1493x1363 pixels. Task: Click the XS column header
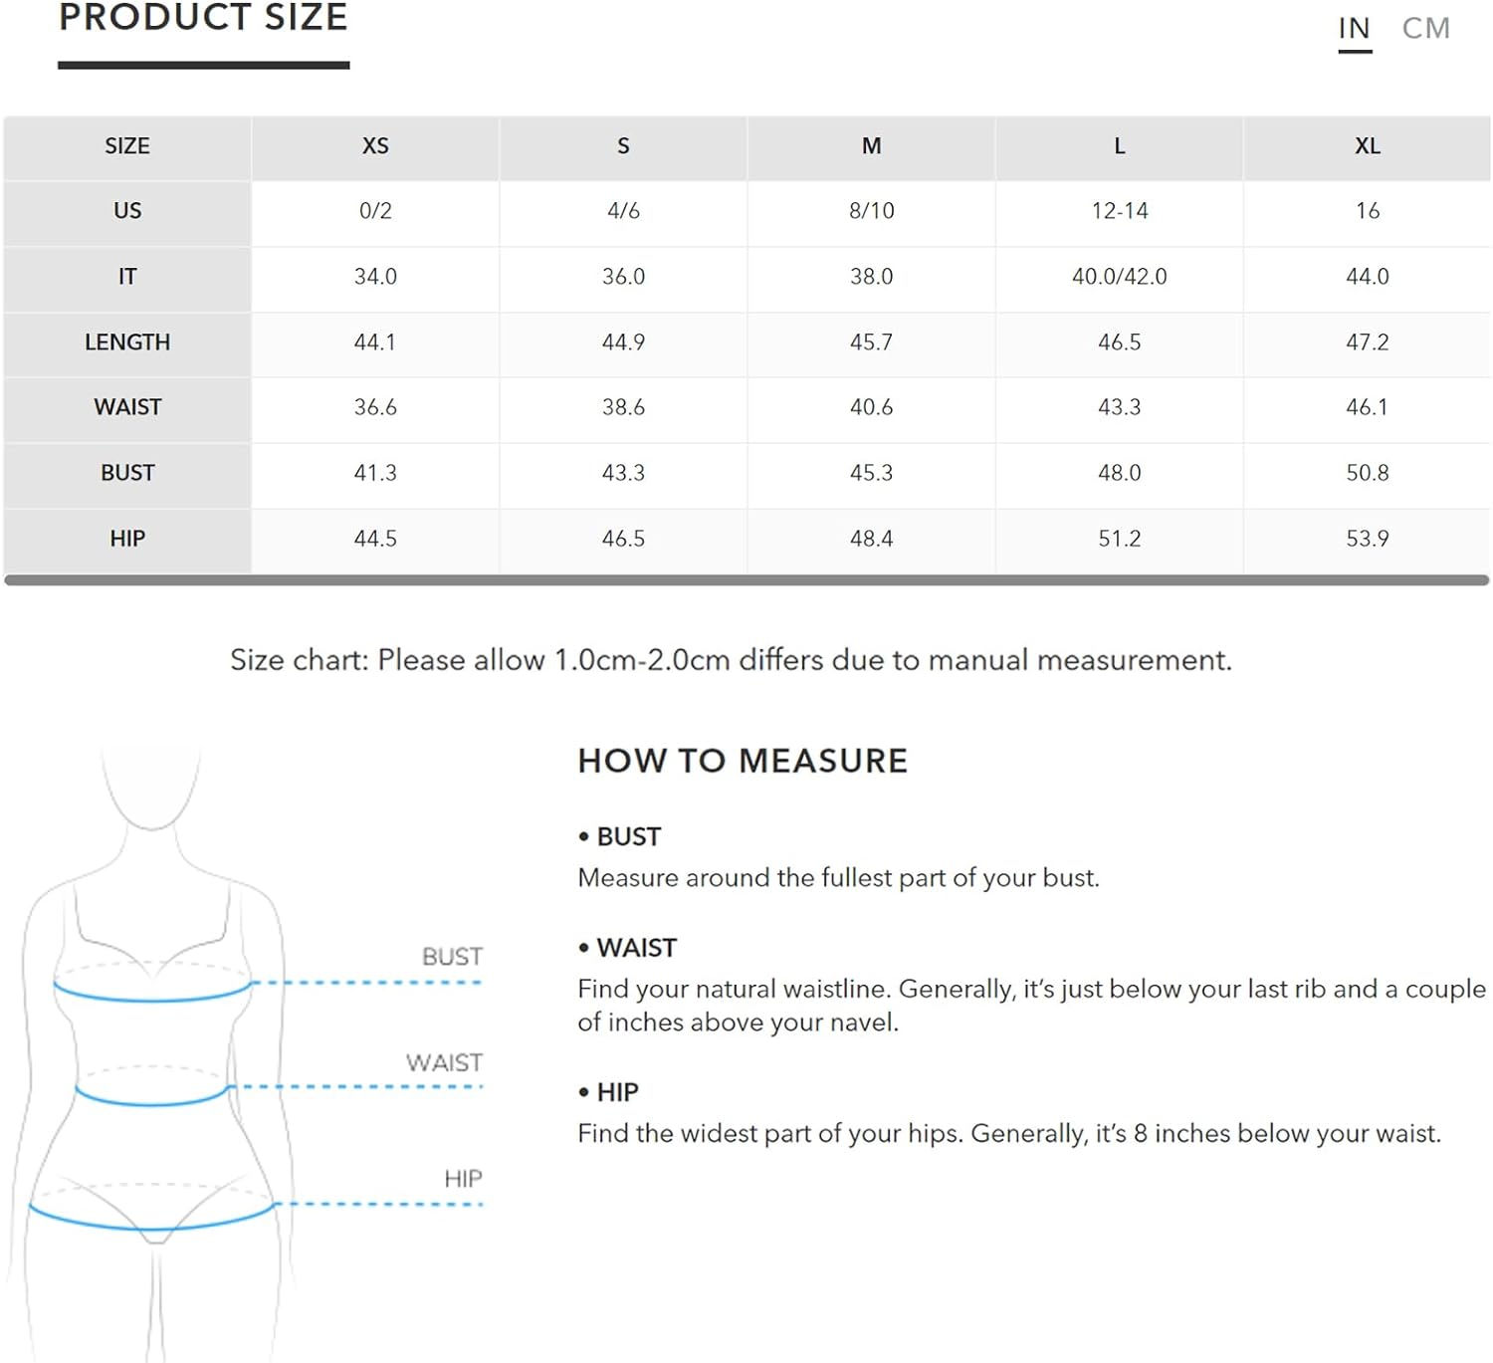pos(375,146)
